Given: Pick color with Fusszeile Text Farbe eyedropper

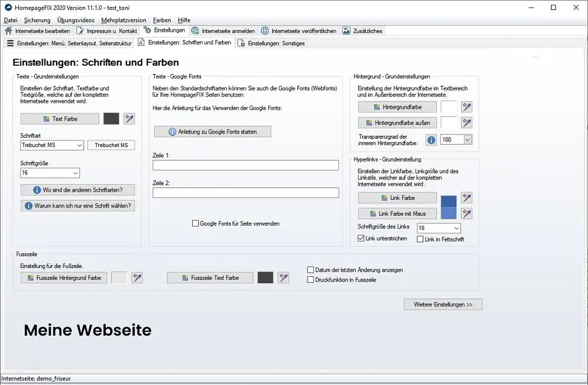Looking at the screenshot, I should click(283, 277).
